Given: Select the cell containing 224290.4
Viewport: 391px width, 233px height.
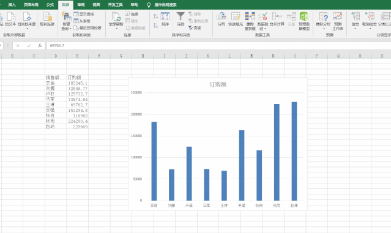Looking at the screenshot, I should tap(78, 121).
